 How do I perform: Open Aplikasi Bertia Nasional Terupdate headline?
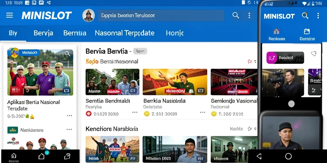[33, 105]
